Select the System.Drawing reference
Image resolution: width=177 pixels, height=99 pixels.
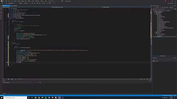(x=161, y=24)
